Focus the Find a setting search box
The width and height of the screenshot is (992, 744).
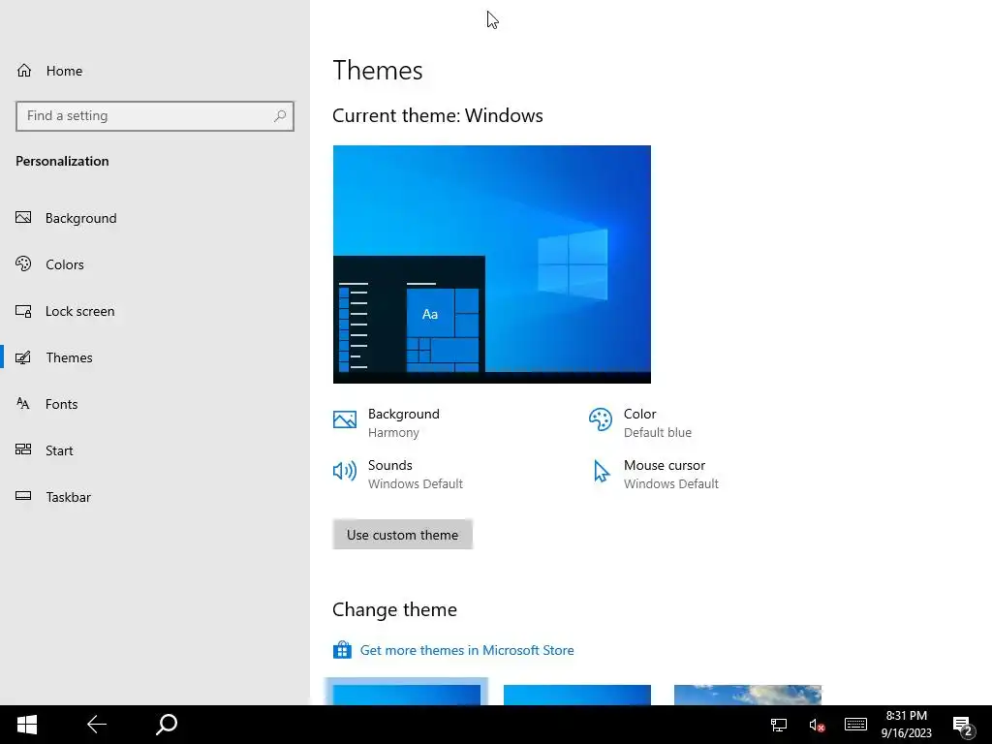point(155,116)
